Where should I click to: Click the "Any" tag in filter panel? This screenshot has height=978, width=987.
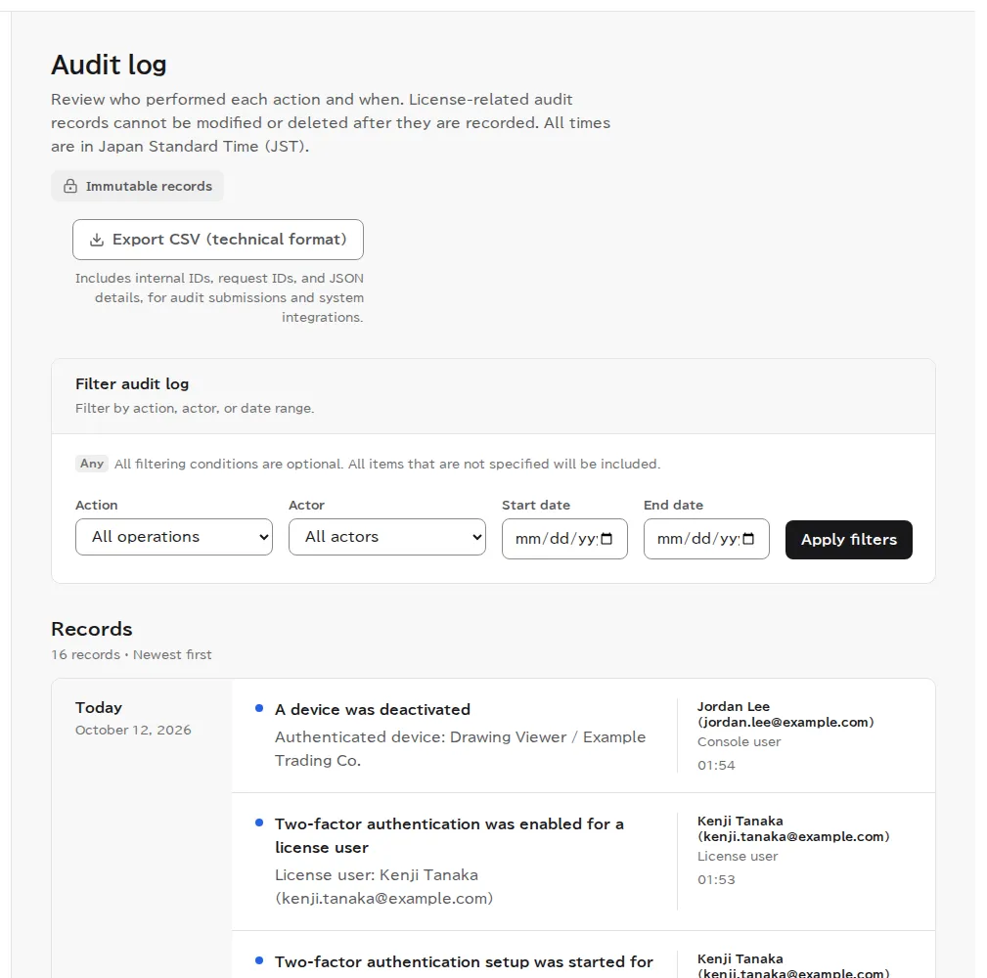point(92,464)
